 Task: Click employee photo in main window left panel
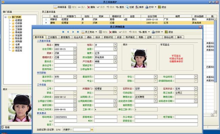click(20, 108)
